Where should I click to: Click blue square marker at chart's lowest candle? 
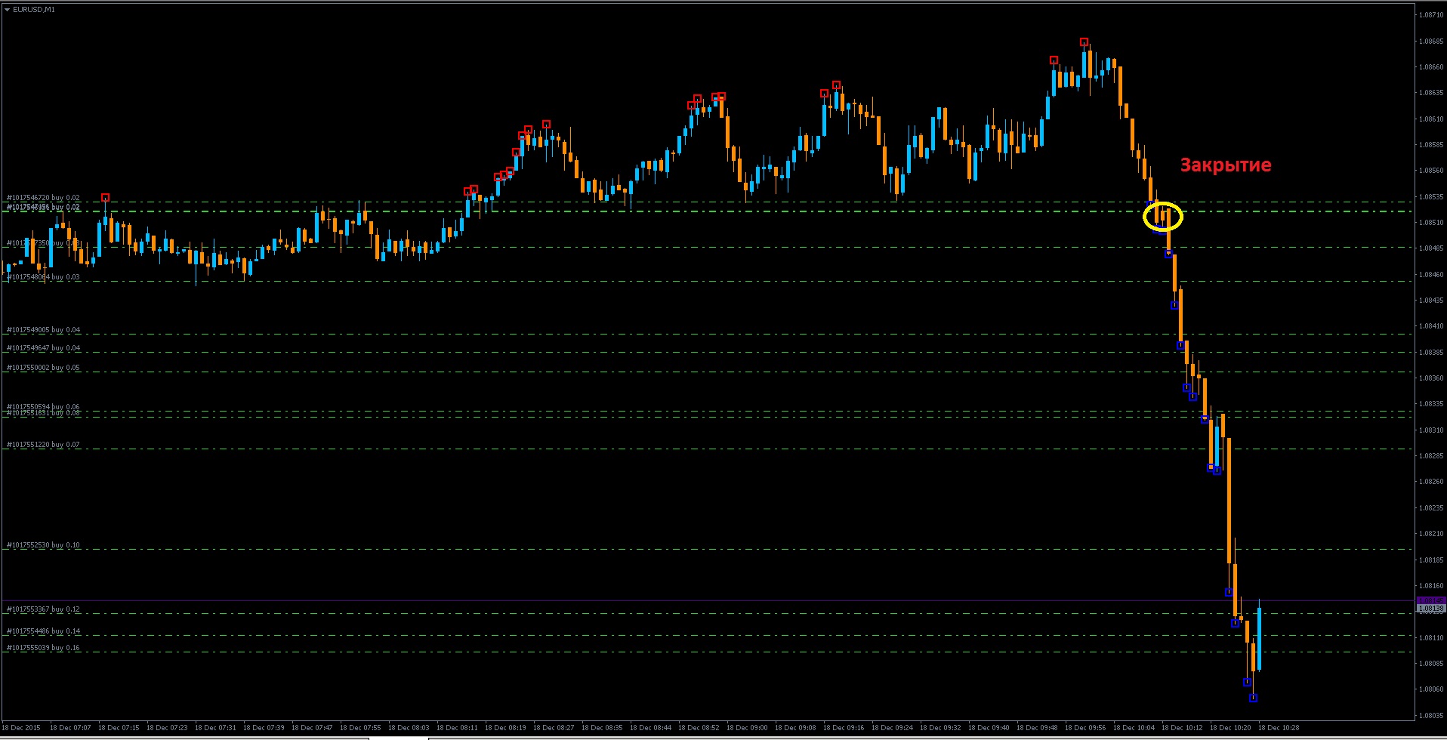click(1253, 698)
